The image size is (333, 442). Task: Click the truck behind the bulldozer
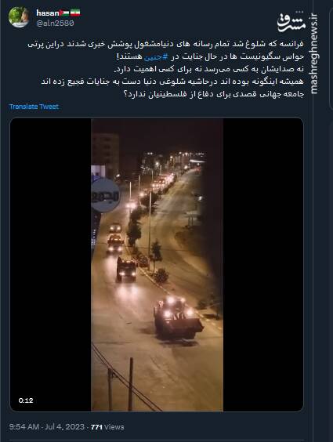(126, 270)
